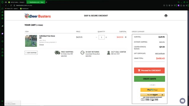Image resolution: width=189 pixels, height=106 pixels.
Task: Click the grand total amount $408.45
Action: point(160,58)
